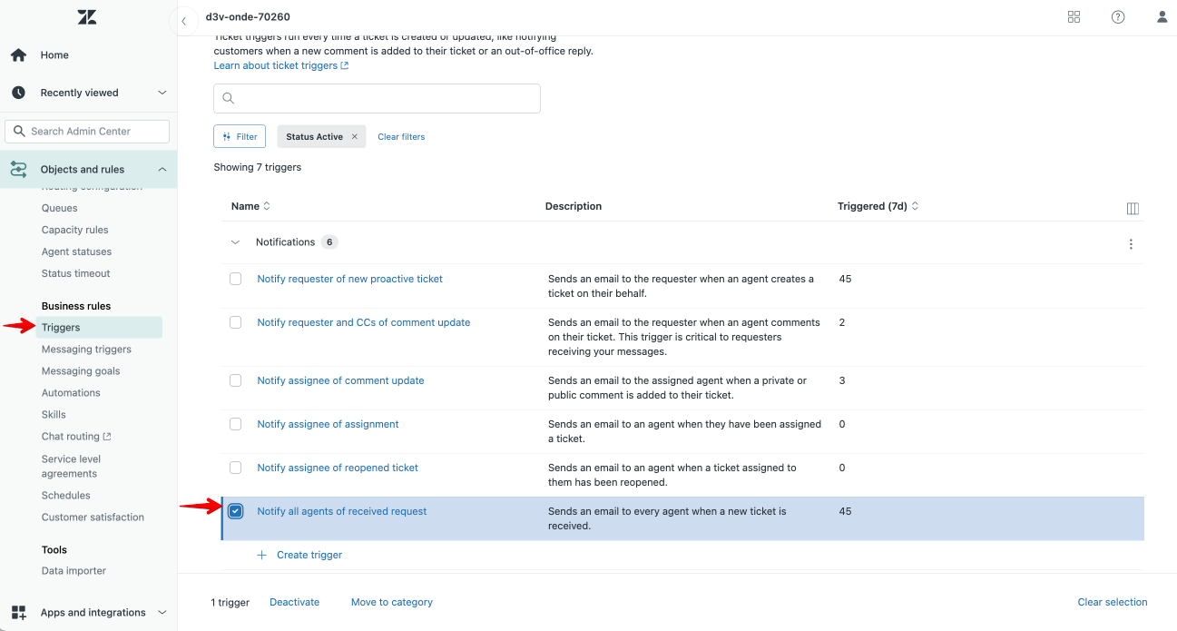Open the help question mark icon
The image size is (1177, 631).
1118,17
